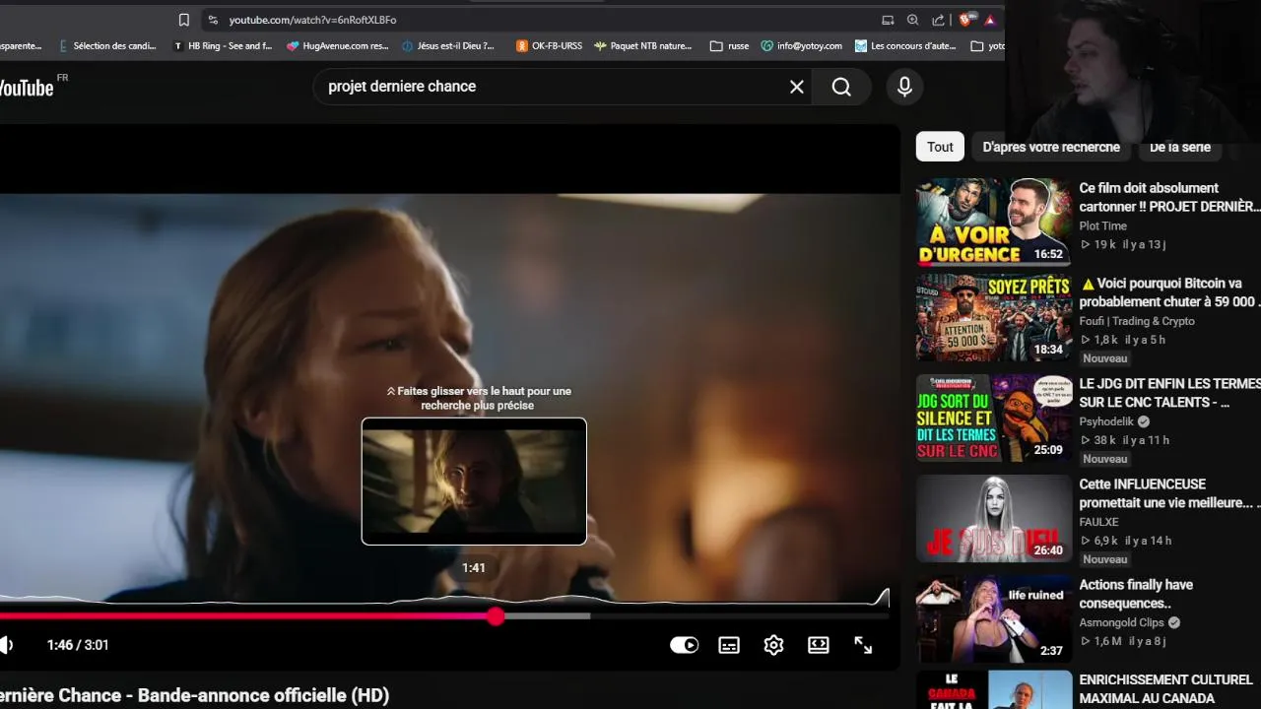The height and width of the screenshot is (709, 1261).
Task: Open 'SOYEZ PRÊTS' Bitcoin thumbnail 18:34
Action: 993,319
